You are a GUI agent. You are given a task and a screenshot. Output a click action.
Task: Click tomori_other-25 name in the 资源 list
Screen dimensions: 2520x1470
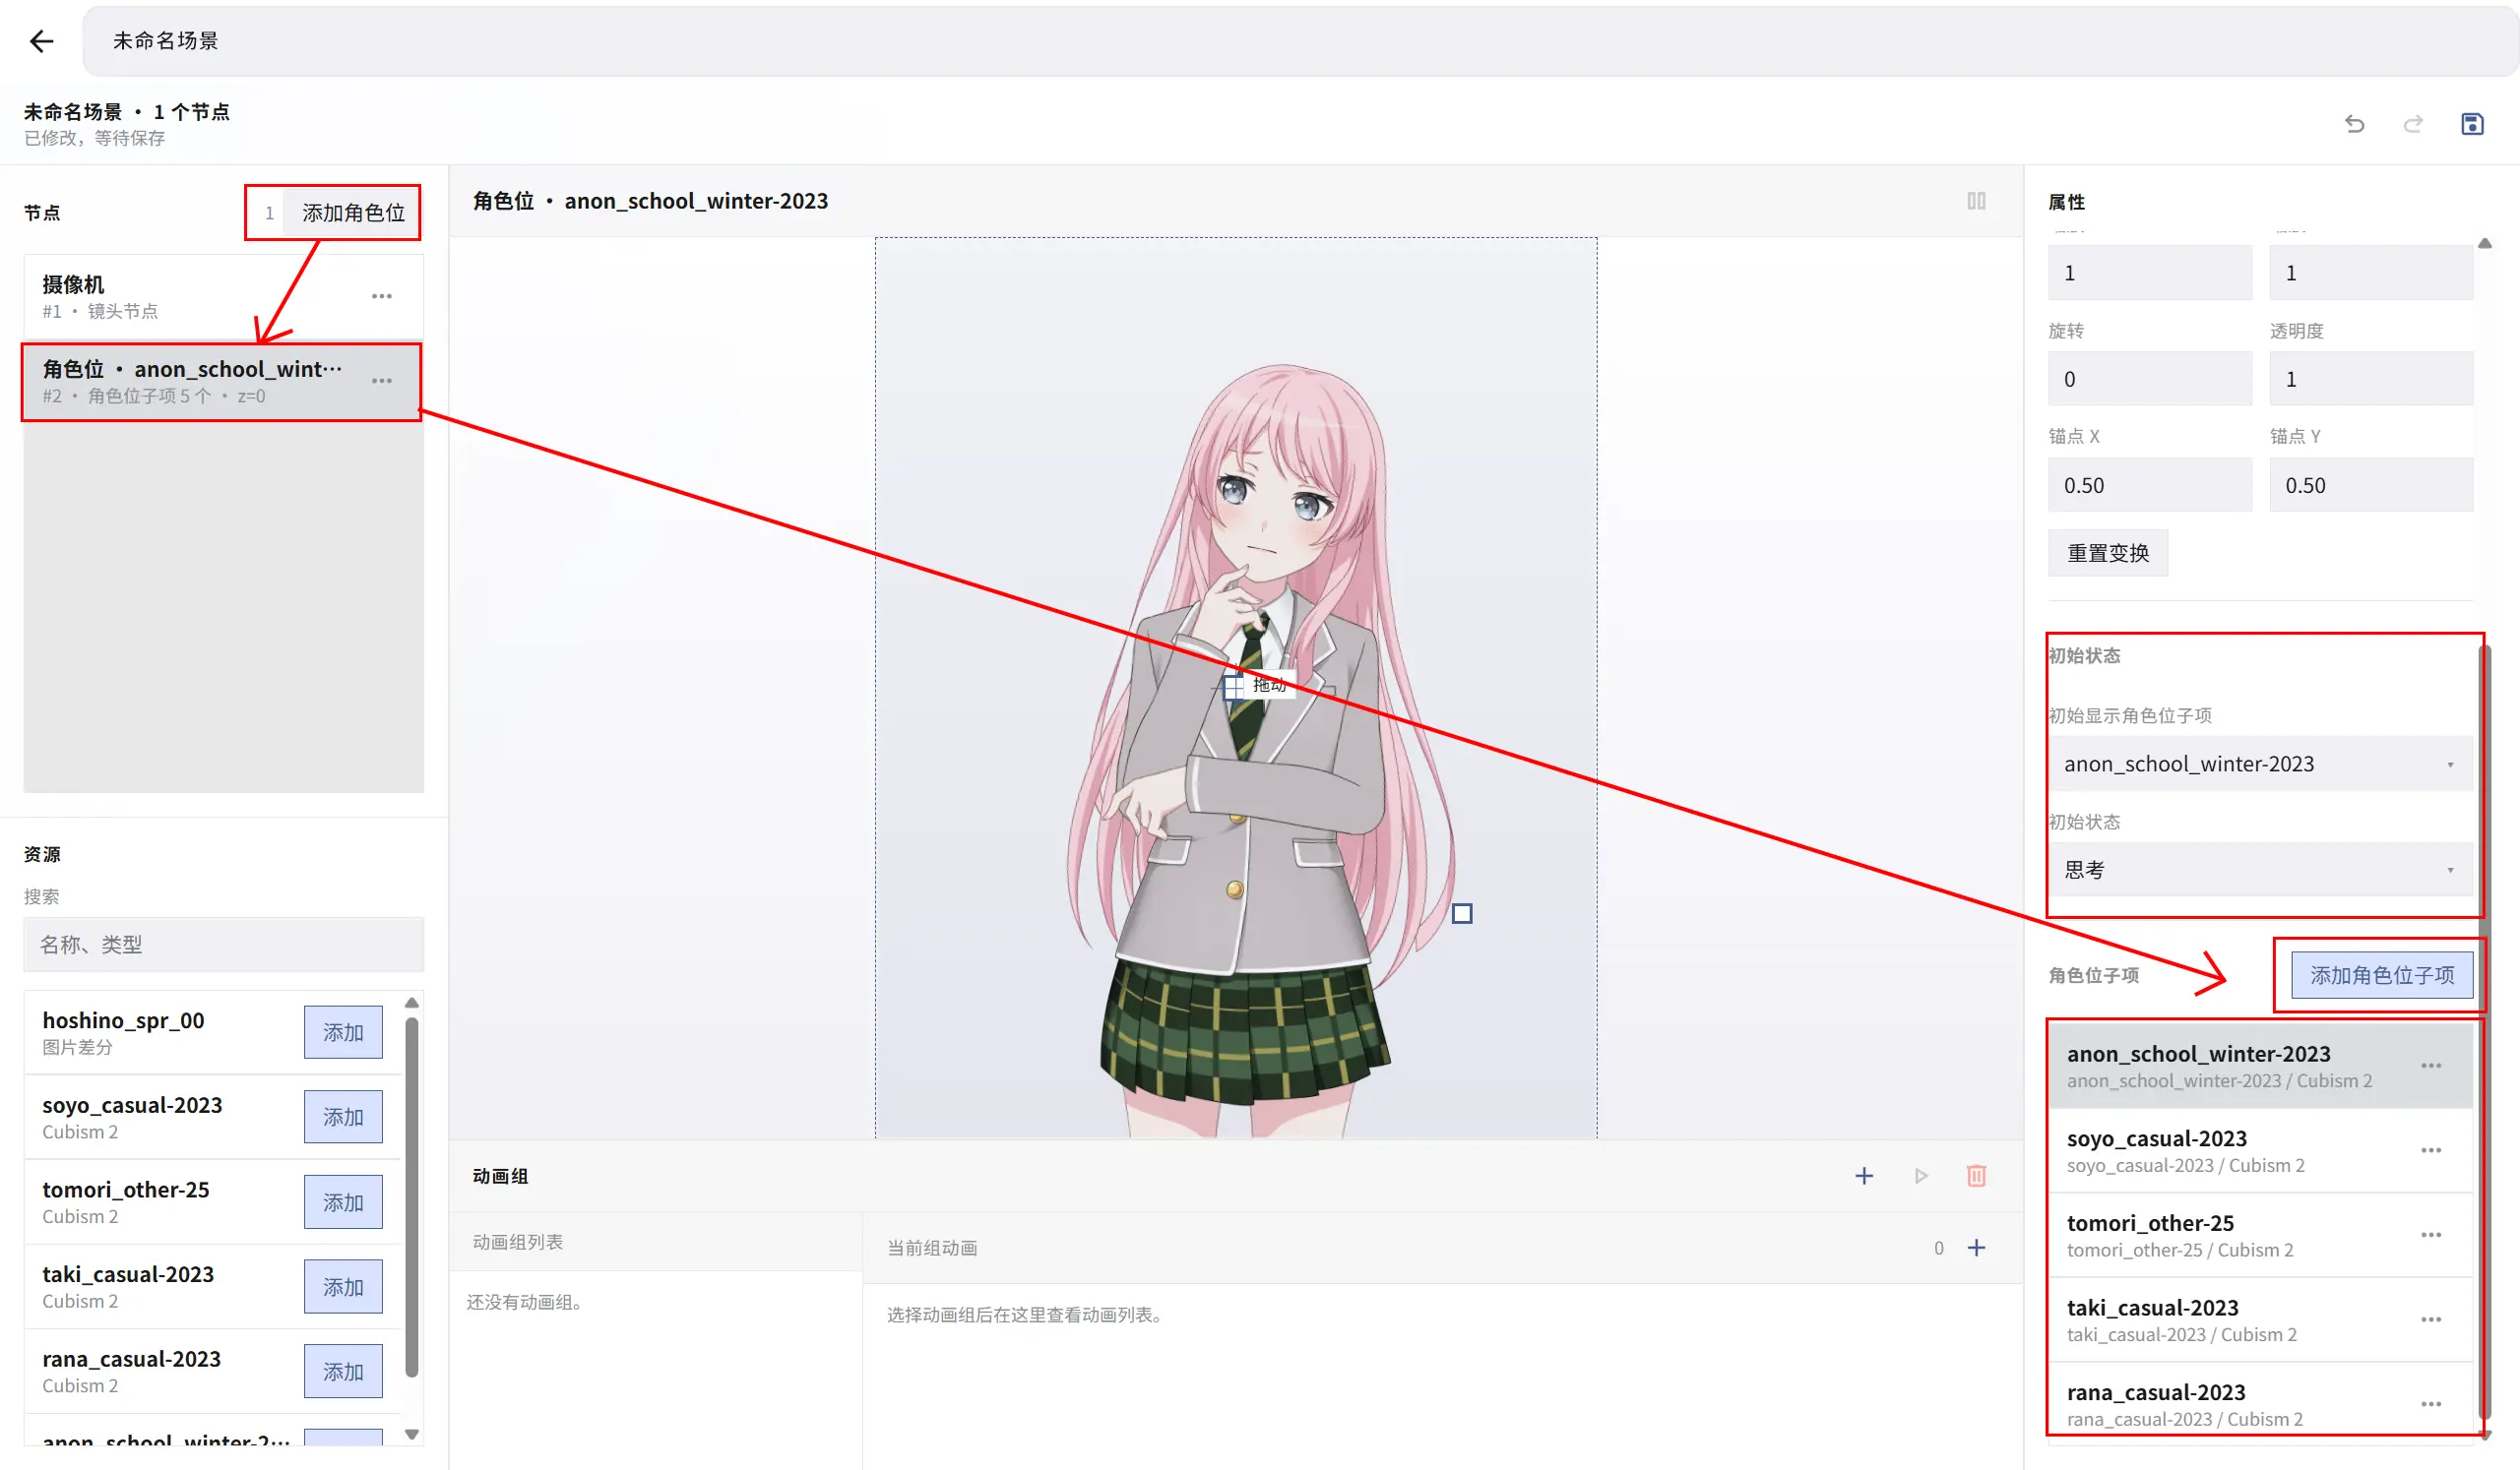(126, 1191)
